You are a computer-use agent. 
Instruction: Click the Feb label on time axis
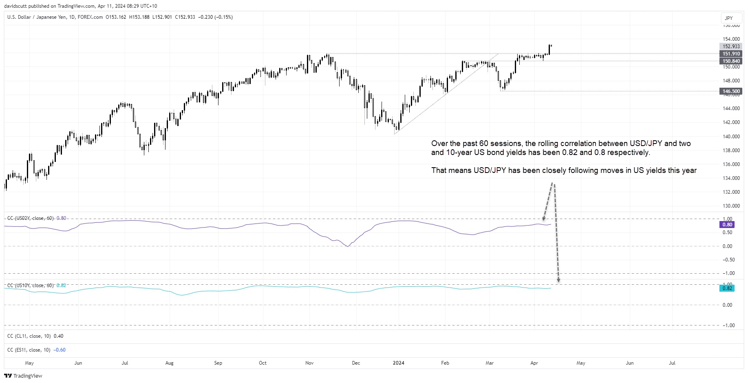pyautogui.click(x=445, y=363)
